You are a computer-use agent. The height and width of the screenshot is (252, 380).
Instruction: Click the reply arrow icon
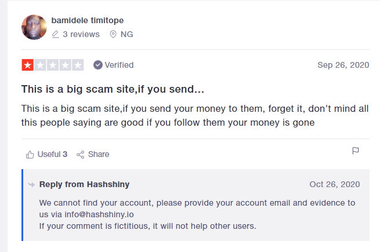coord(31,185)
